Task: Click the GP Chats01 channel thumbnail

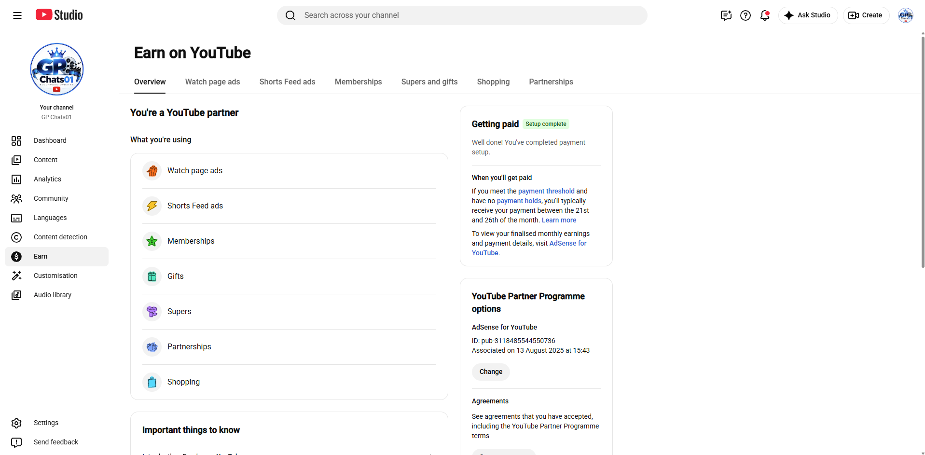Action: click(57, 69)
